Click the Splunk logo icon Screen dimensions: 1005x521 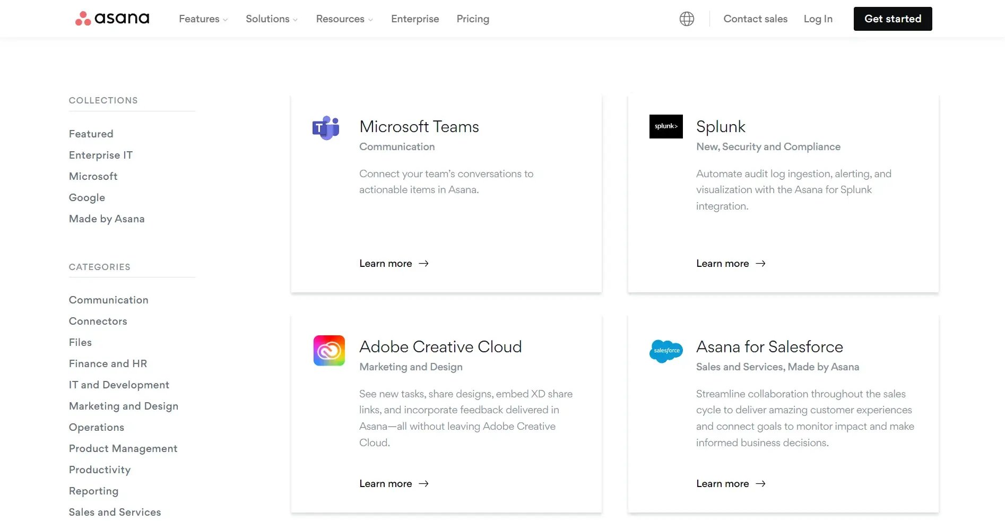666,127
